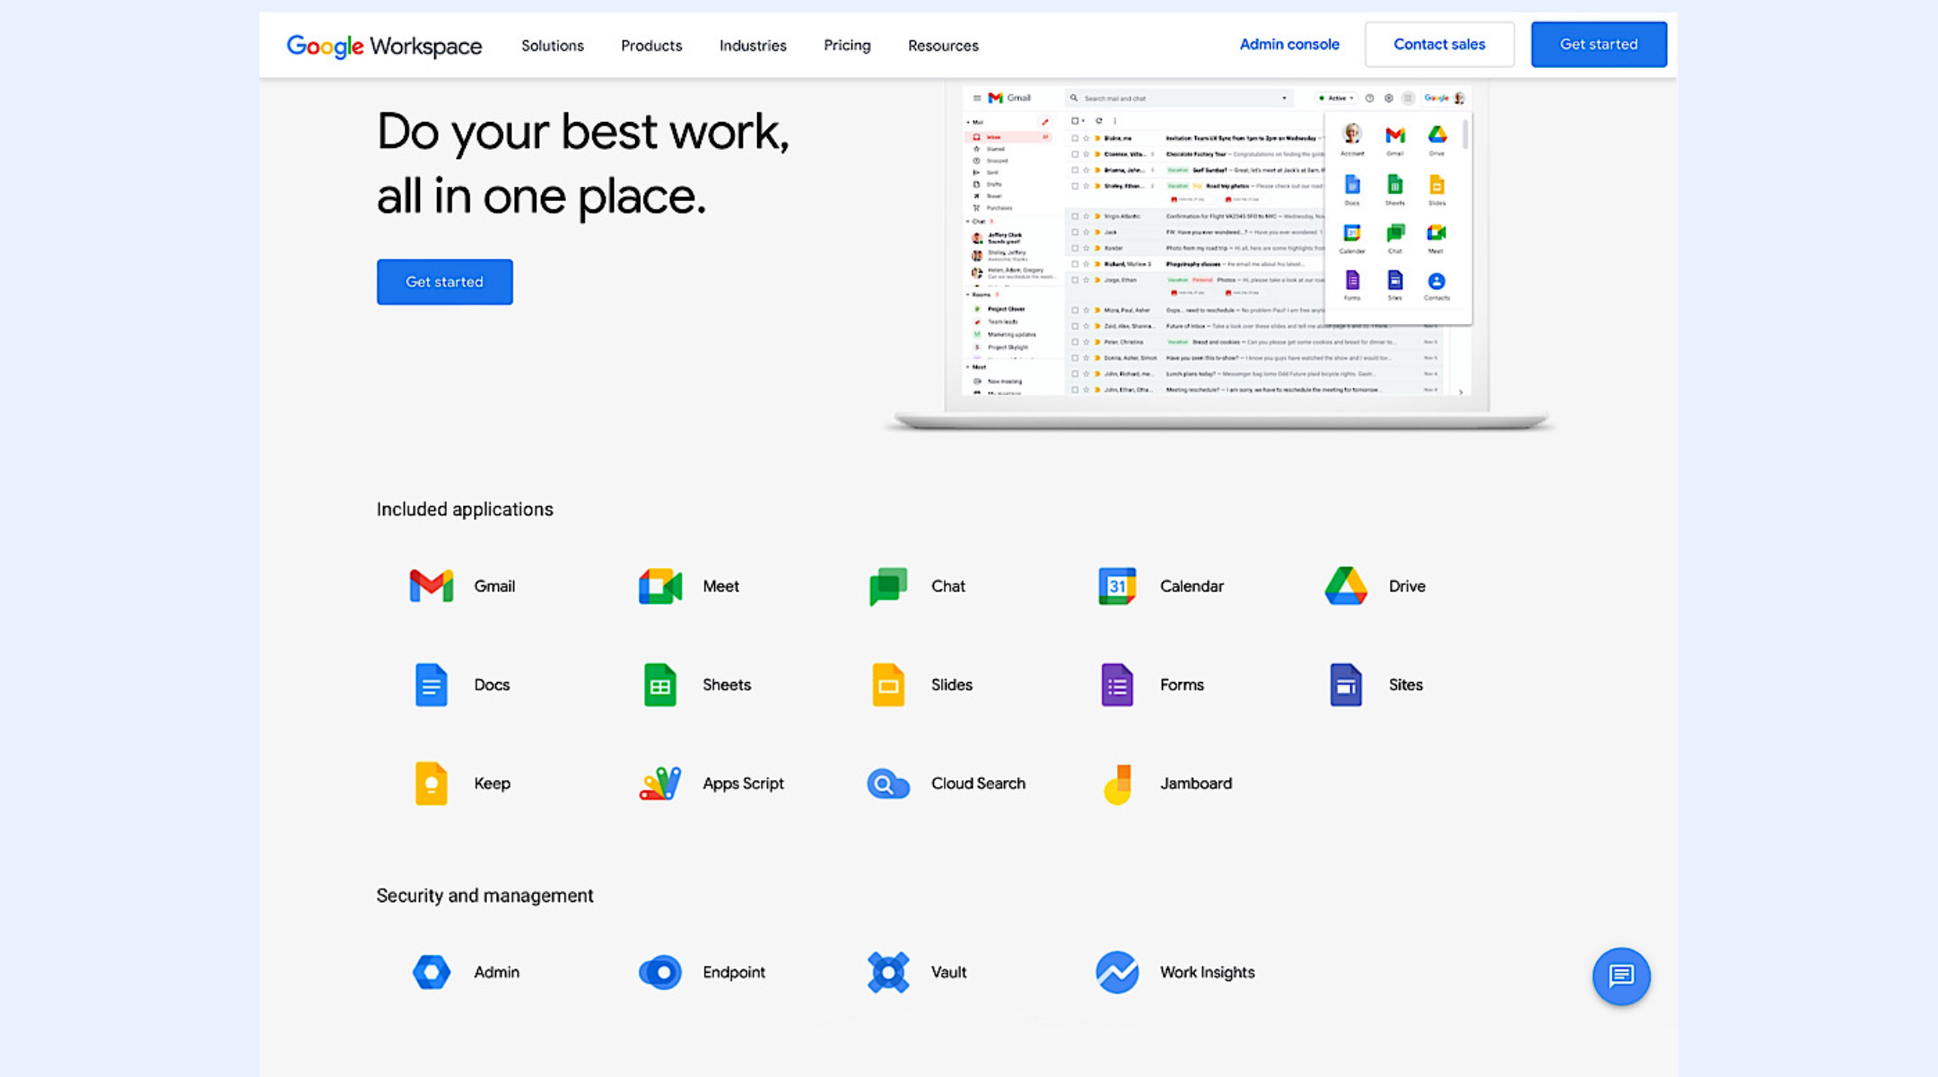This screenshot has width=1938, height=1077.
Task: Open the Sheets app icon
Action: pyautogui.click(x=660, y=685)
